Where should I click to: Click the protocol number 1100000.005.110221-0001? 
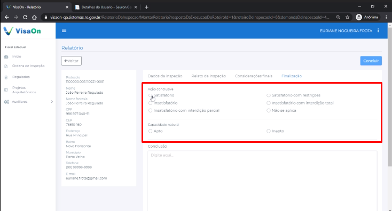pos(85,82)
